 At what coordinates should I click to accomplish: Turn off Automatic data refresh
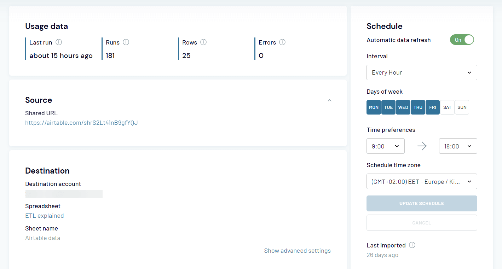462,40
